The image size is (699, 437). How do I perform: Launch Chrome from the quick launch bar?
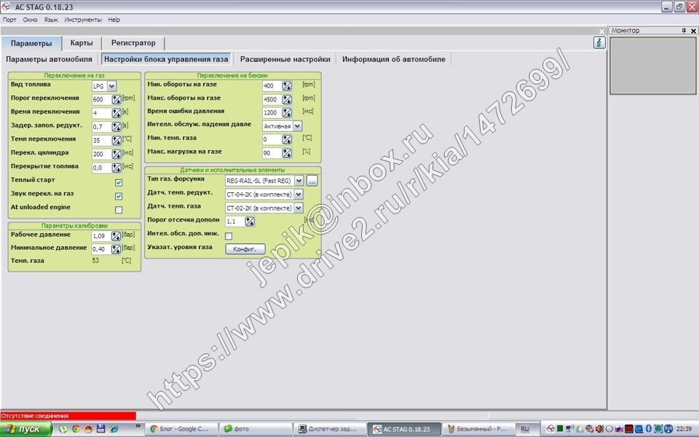(x=76, y=429)
